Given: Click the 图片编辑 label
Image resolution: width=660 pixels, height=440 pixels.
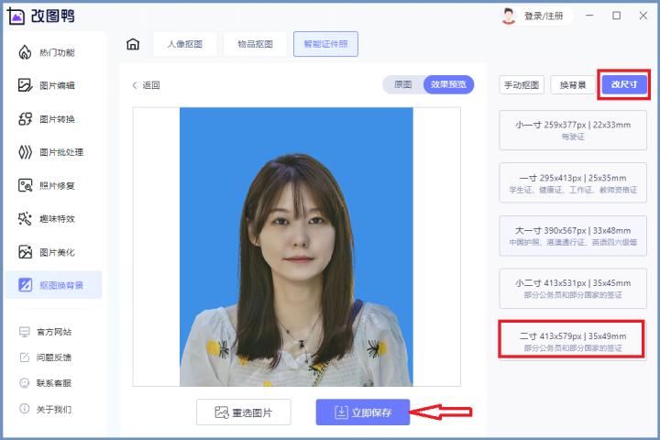Looking at the screenshot, I should (x=57, y=85).
